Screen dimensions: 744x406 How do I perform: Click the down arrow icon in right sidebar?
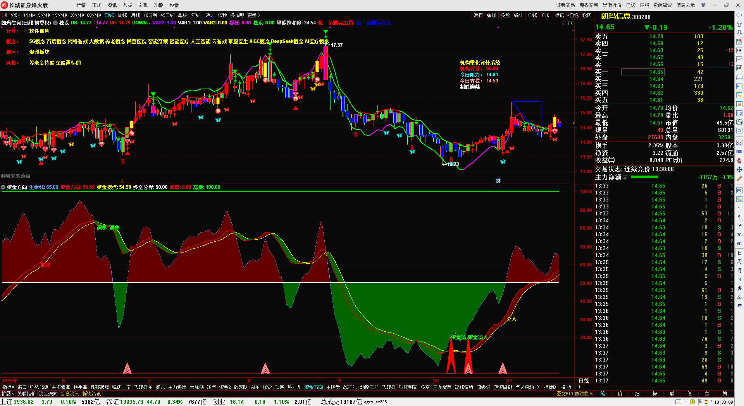739,32
